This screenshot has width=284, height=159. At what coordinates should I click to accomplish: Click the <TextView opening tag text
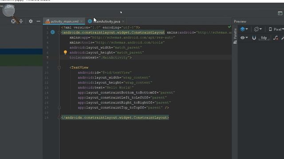click(x=79, y=68)
